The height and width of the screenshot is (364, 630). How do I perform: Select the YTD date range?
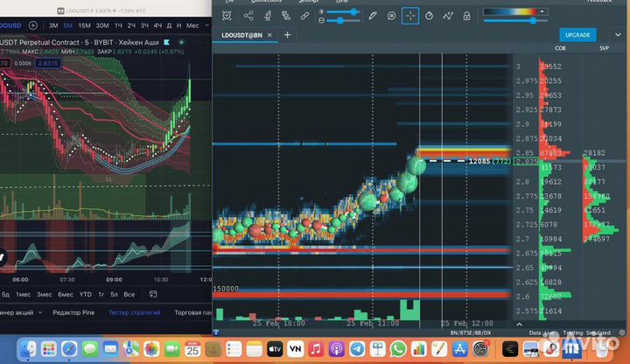click(x=86, y=294)
